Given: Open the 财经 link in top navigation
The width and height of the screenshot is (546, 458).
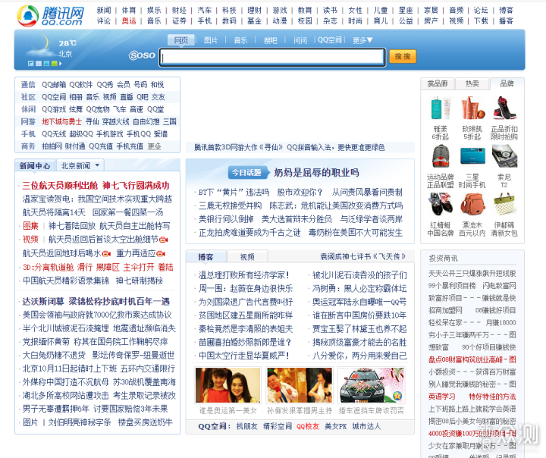Looking at the screenshot, I should (x=179, y=11).
